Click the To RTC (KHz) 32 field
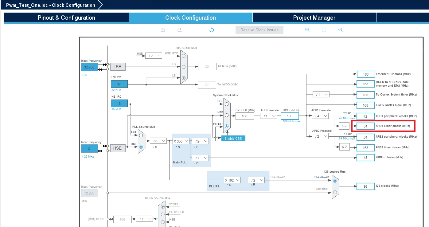The height and width of the screenshot is (227, 429). click(x=207, y=66)
